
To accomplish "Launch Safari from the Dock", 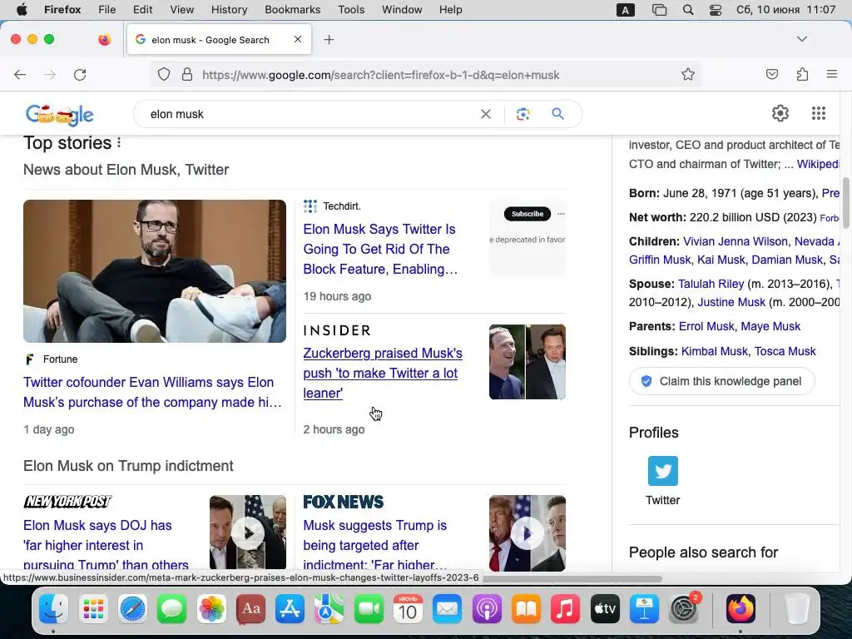I will 132,609.
